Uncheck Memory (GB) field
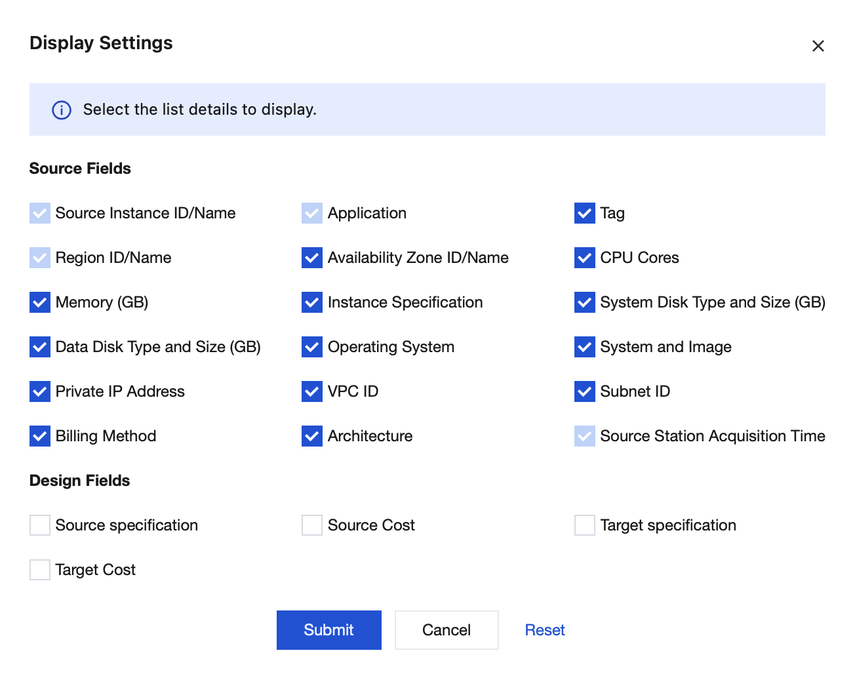855x678 pixels. [x=40, y=302]
